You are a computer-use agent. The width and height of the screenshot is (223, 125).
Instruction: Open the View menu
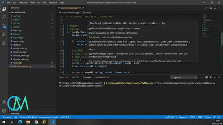coord(32,2)
